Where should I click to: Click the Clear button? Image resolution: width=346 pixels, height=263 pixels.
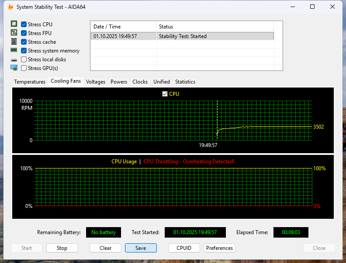point(105,248)
